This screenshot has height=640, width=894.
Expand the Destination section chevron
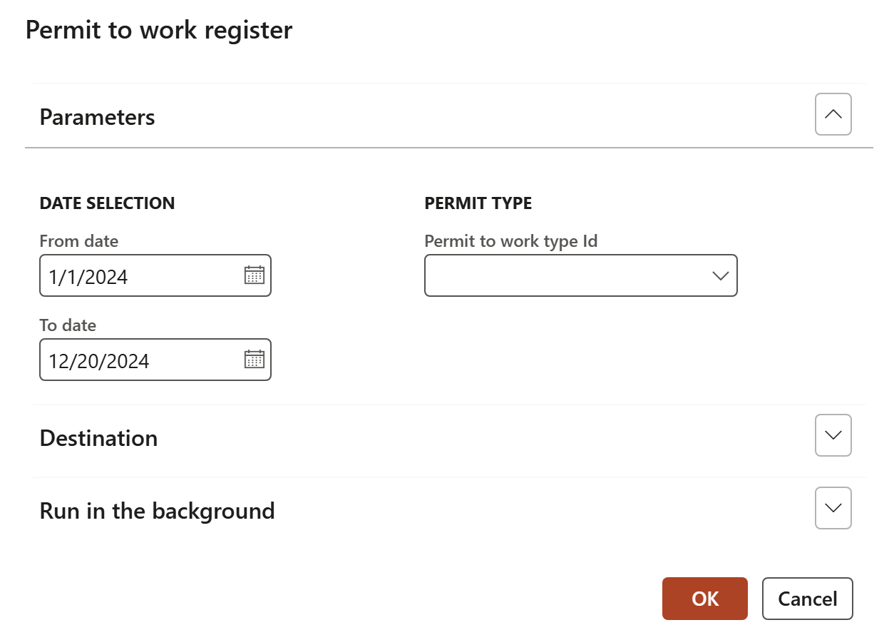pyautogui.click(x=833, y=435)
